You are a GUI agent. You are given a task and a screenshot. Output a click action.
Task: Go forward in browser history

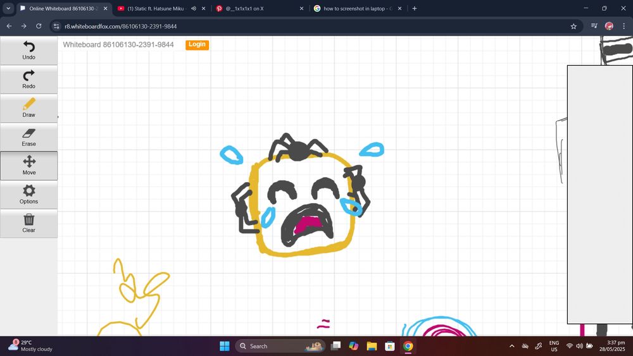(x=24, y=26)
